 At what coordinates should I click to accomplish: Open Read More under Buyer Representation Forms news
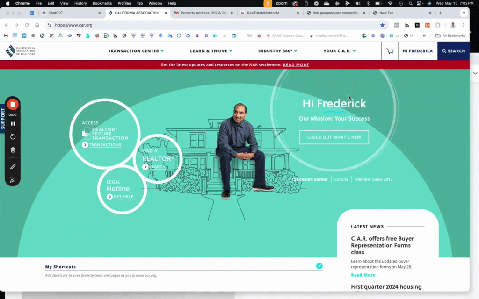363,275
